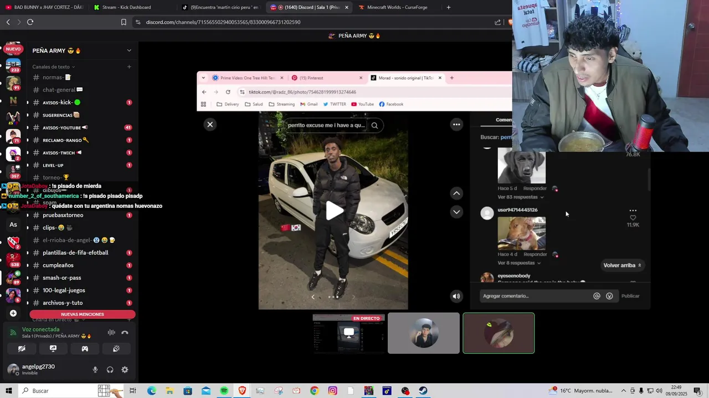The image size is (709, 398).
Task: Open Gmail bookmark in shared browser
Action: pyautogui.click(x=309, y=104)
